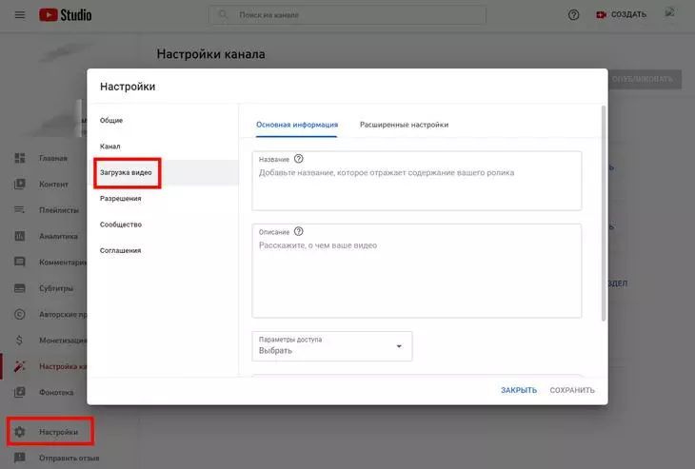Image resolution: width=695 pixels, height=469 pixels.
Task: Open the hamburger navigation menu
Action: tap(19, 15)
